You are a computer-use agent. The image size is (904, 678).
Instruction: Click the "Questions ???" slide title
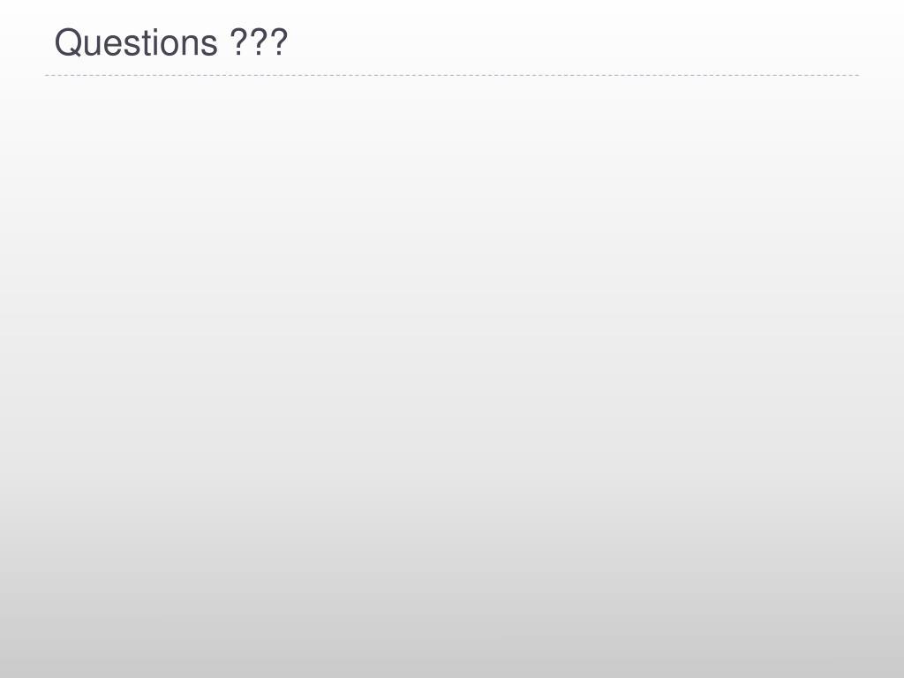click(x=171, y=42)
